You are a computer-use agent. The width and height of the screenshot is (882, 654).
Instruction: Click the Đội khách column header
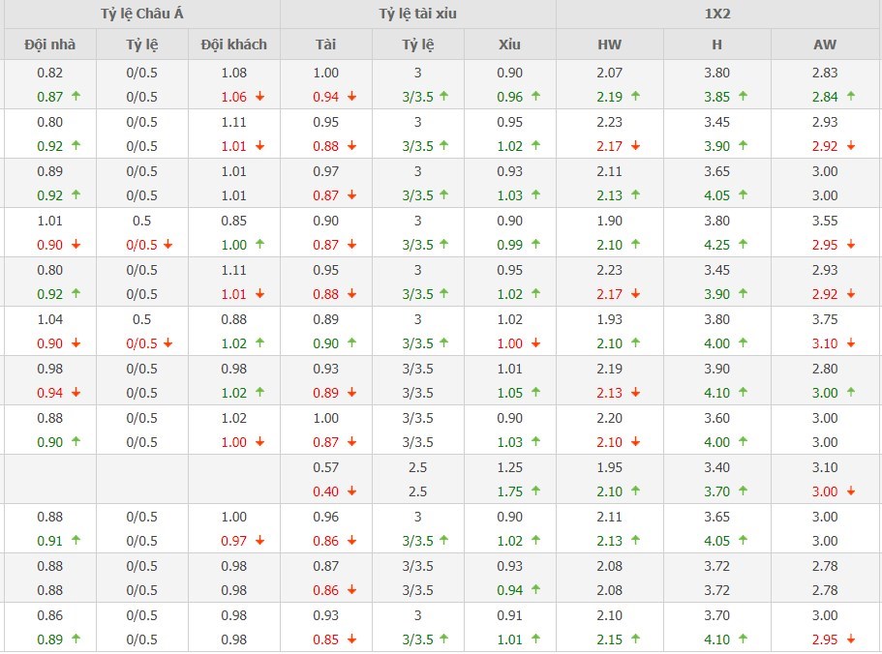234,45
